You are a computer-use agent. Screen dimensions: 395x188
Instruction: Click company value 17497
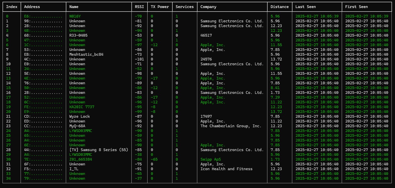(x=206, y=116)
